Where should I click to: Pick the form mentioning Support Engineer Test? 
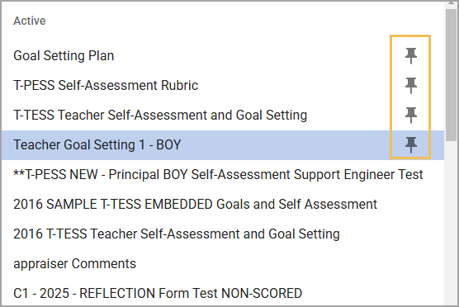click(218, 174)
